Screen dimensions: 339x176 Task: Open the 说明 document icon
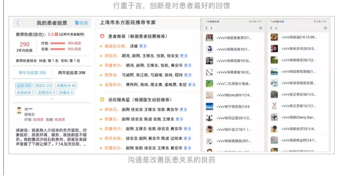(77, 23)
